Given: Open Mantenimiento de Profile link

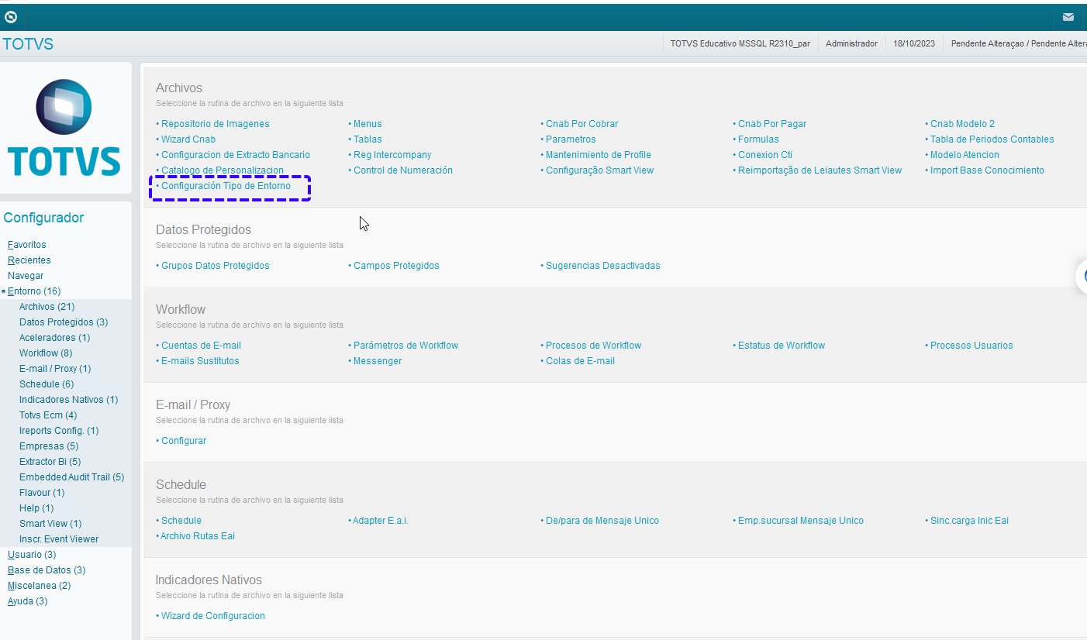Looking at the screenshot, I should pos(599,155).
